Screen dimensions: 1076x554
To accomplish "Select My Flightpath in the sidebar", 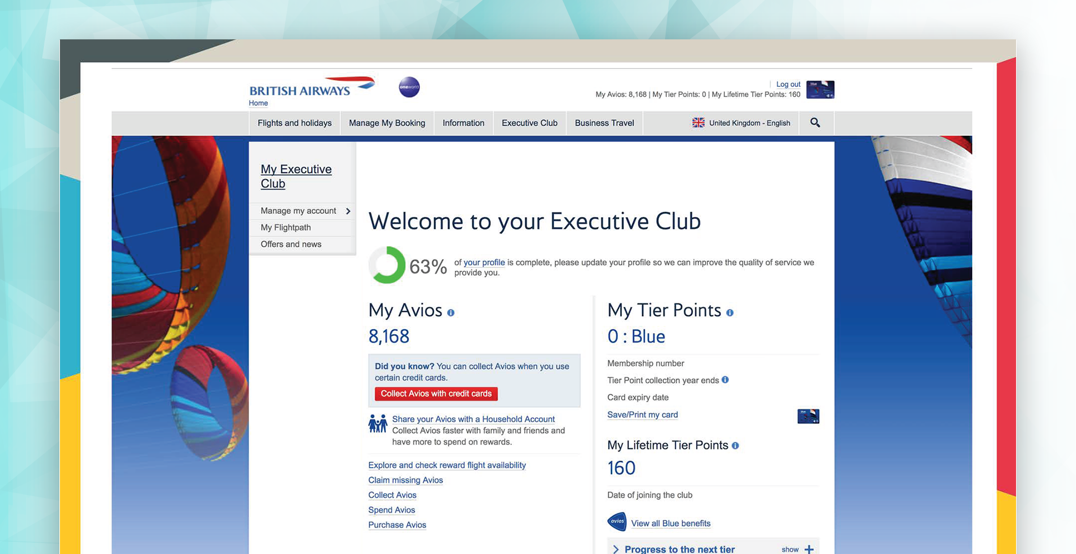I will pyautogui.click(x=286, y=228).
